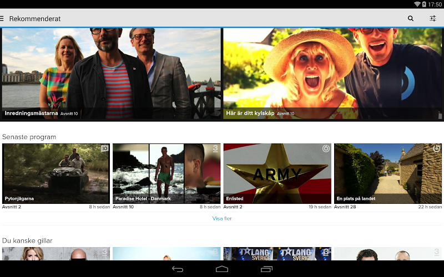Click the Visa fler link
This screenshot has width=444, height=277.
click(x=222, y=218)
